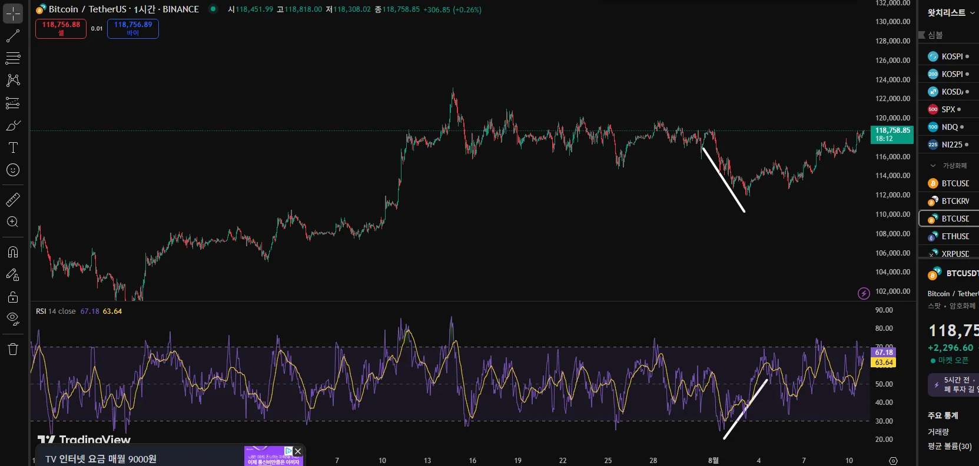Click the RSI 14 close indicator legend
This screenshot has width=979, height=466.
[x=56, y=311]
